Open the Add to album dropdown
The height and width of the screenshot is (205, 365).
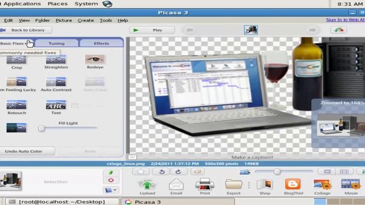[111, 190]
